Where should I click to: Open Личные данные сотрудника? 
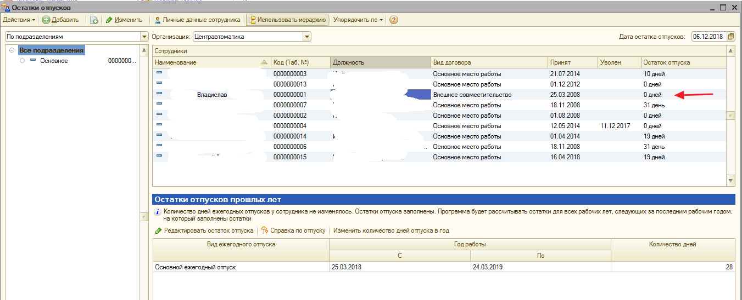(197, 20)
